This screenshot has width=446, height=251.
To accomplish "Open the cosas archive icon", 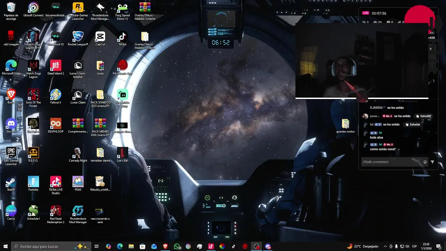I will (x=100, y=68).
